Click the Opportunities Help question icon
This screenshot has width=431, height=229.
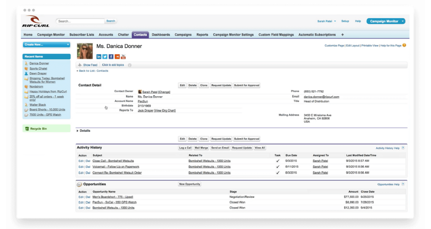[403, 184]
